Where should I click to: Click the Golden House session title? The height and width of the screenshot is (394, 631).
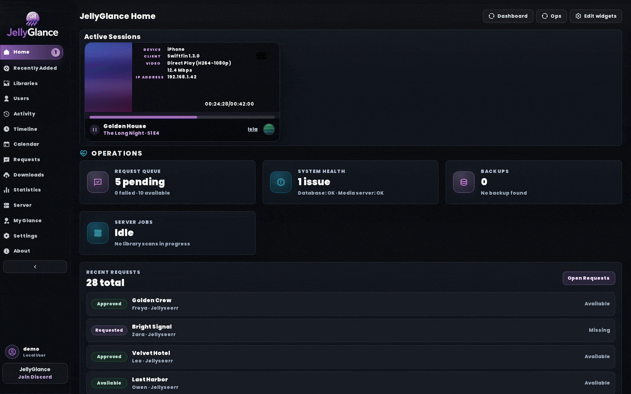pos(125,126)
